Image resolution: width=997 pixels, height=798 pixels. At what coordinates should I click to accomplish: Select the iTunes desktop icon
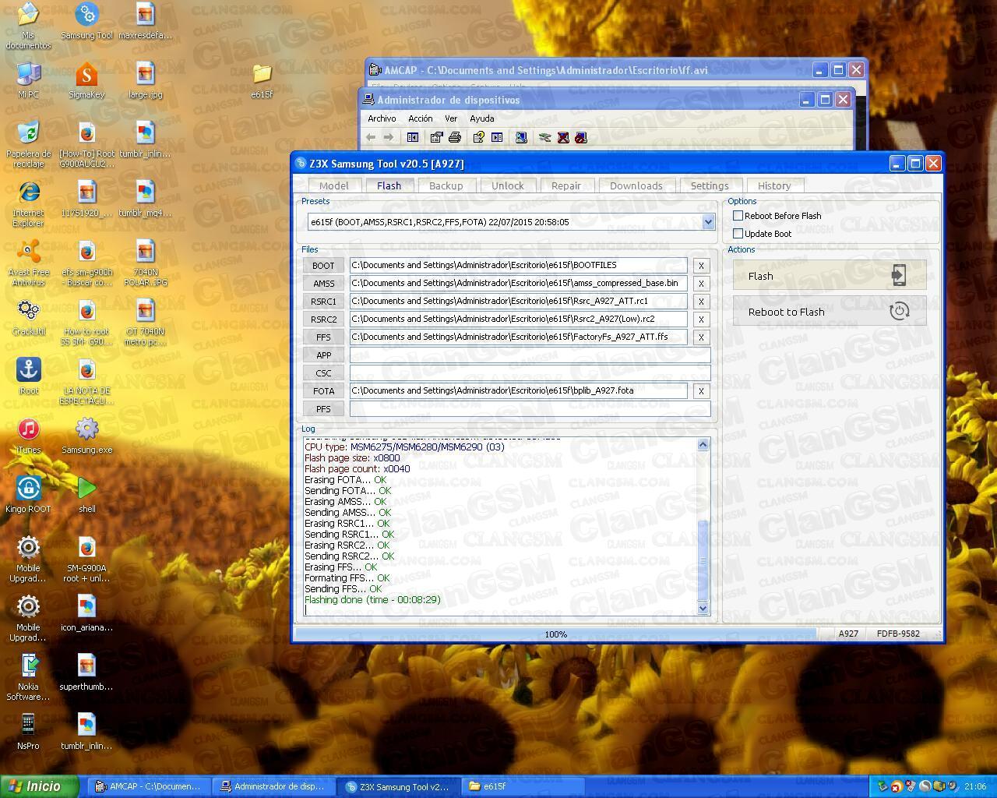click(28, 436)
